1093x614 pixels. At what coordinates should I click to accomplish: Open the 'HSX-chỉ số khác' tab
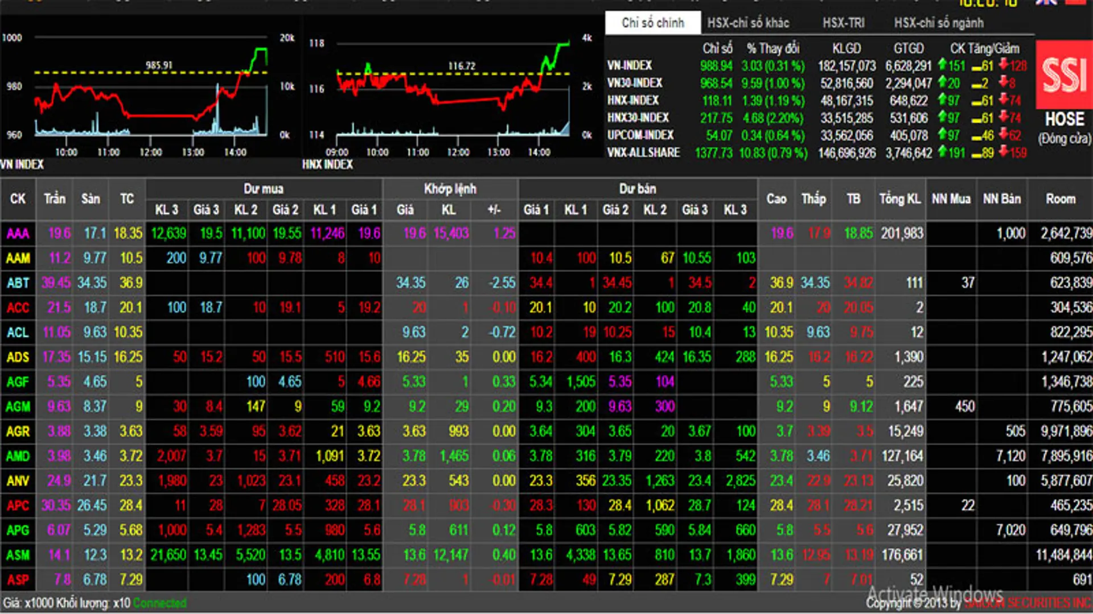point(748,23)
